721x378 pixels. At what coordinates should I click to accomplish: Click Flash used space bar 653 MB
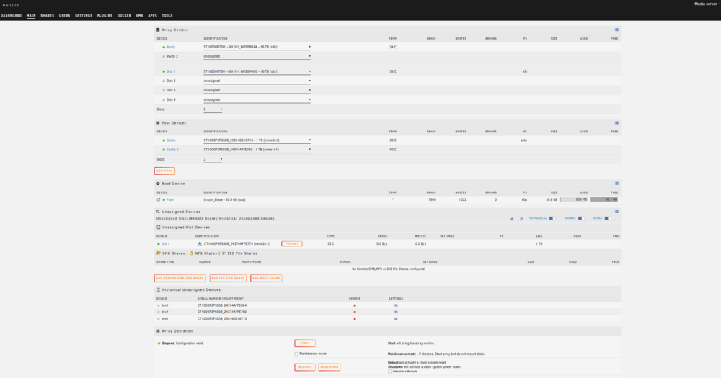click(574, 199)
